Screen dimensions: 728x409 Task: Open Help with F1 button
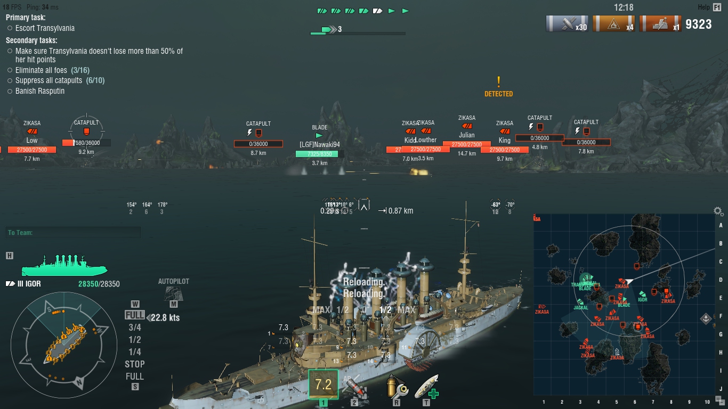click(x=717, y=7)
